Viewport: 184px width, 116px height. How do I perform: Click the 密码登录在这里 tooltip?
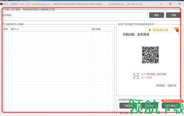(x=159, y=30)
